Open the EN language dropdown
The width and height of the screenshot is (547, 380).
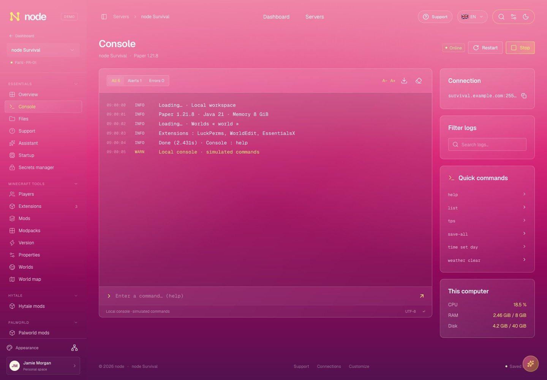click(472, 17)
